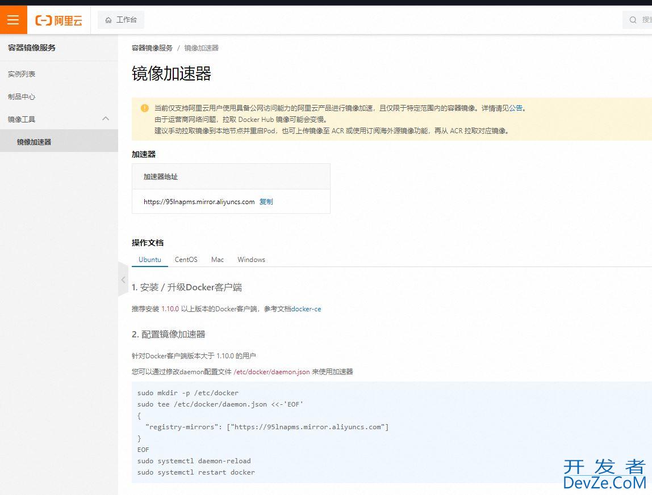Click 镜像加速器 breadcrumb text
Viewport: 652px width, 495px height.
point(201,48)
